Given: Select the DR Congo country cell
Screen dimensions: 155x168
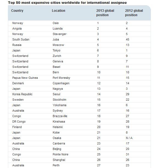Looking at the screenshot, I should tap(19, 121).
